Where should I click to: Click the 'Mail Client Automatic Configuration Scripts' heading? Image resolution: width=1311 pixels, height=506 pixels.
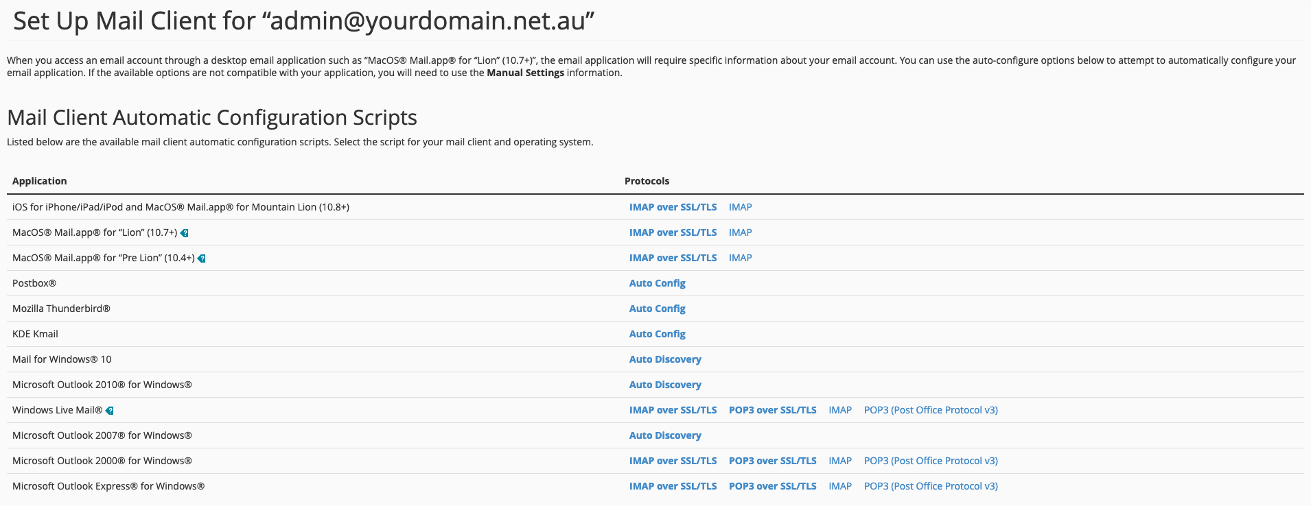tap(212, 118)
